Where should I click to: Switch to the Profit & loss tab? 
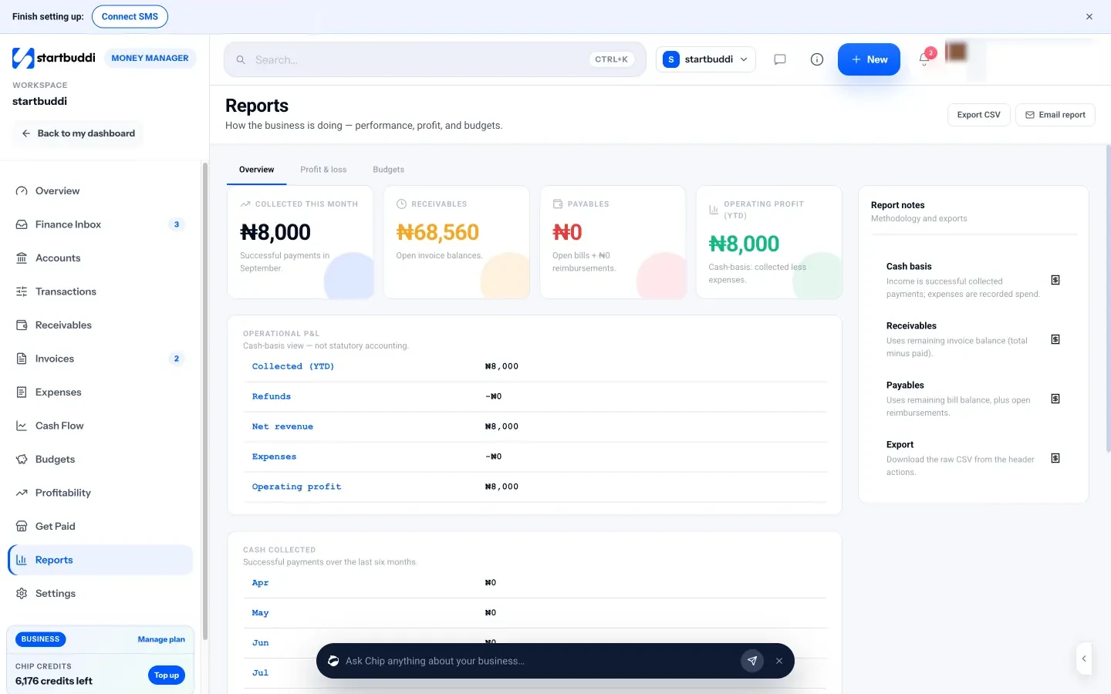(x=323, y=170)
